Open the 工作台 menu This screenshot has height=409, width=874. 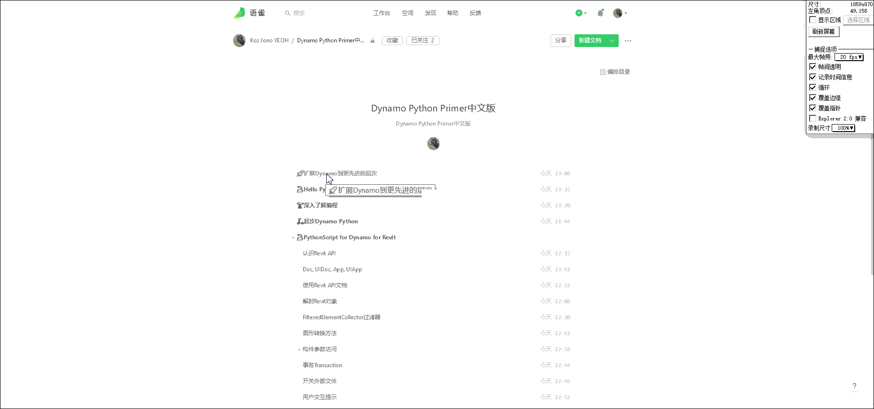tap(382, 13)
